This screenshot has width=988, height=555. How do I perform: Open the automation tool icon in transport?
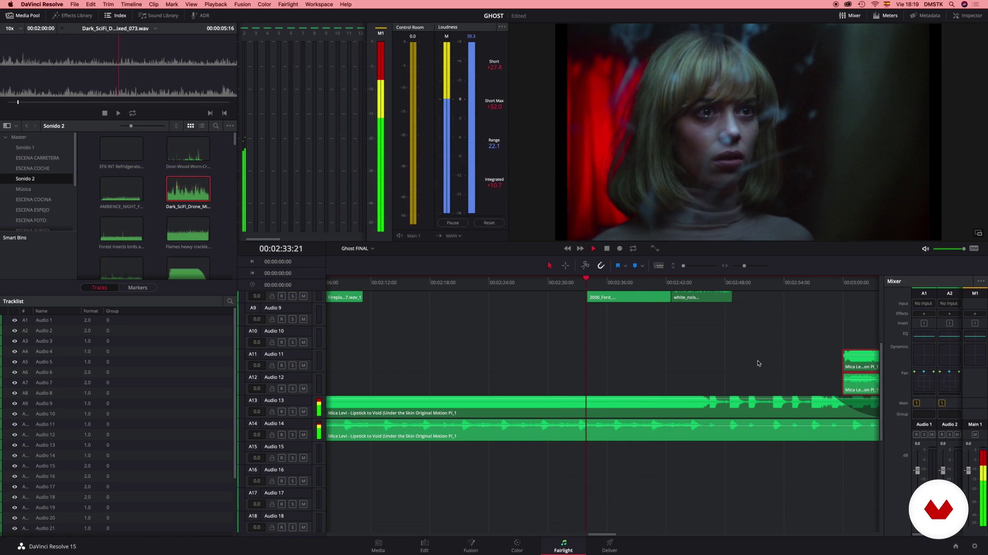655,249
